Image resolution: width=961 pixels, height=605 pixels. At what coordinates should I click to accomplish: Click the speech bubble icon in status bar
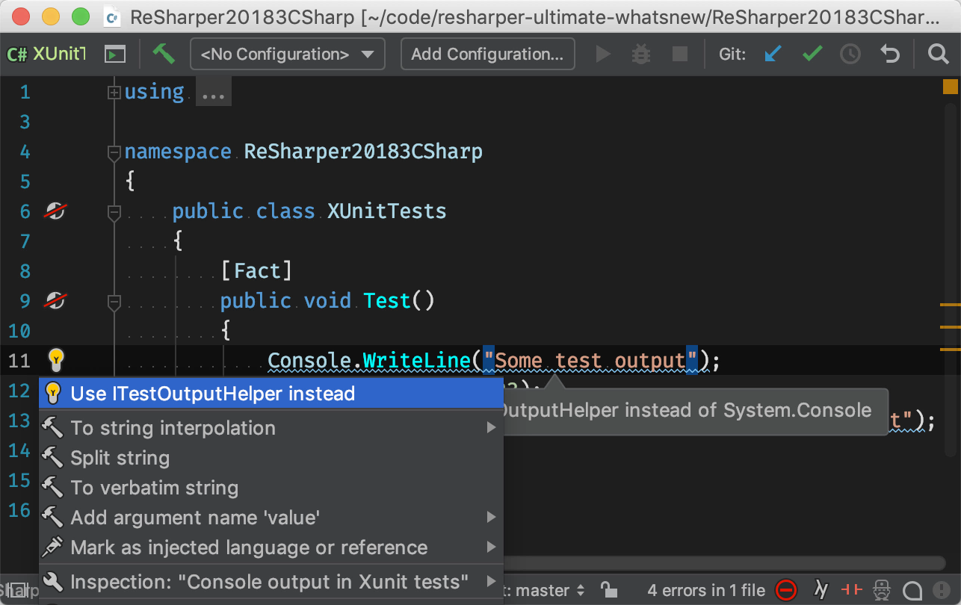[912, 590]
